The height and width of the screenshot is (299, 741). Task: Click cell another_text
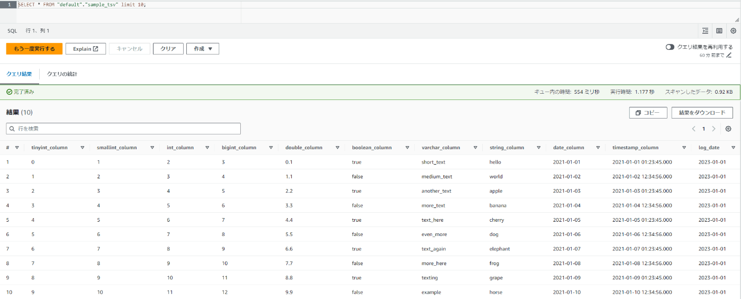click(x=436, y=191)
